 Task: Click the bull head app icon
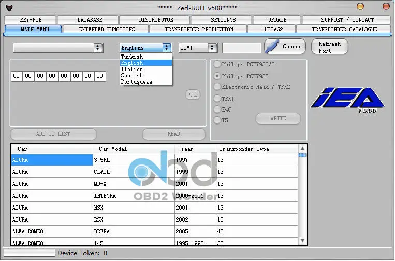tap(9, 8)
